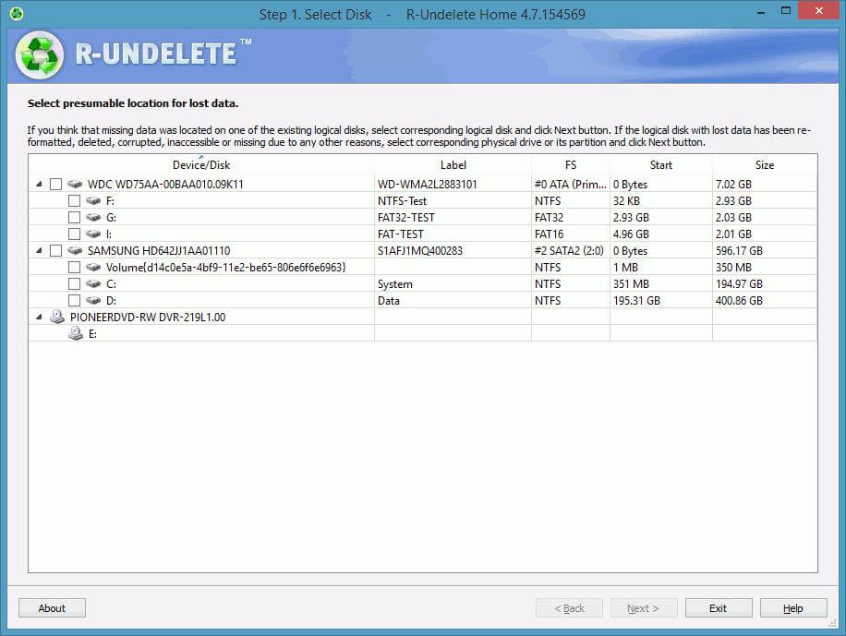846x636 pixels.
Task: Click the #2 SATA2 (2:0) cell
Action: [569, 251]
